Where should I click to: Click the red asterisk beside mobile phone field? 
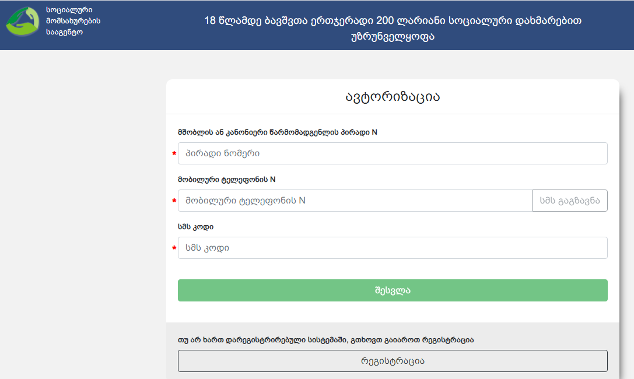(174, 201)
